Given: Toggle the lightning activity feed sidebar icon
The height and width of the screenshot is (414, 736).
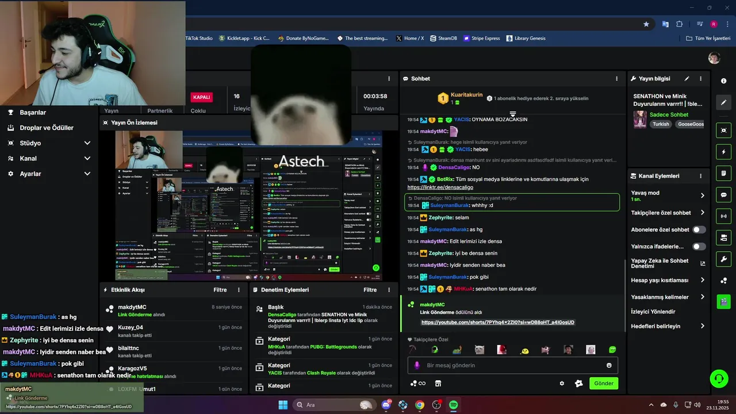Looking at the screenshot, I should [723, 152].
